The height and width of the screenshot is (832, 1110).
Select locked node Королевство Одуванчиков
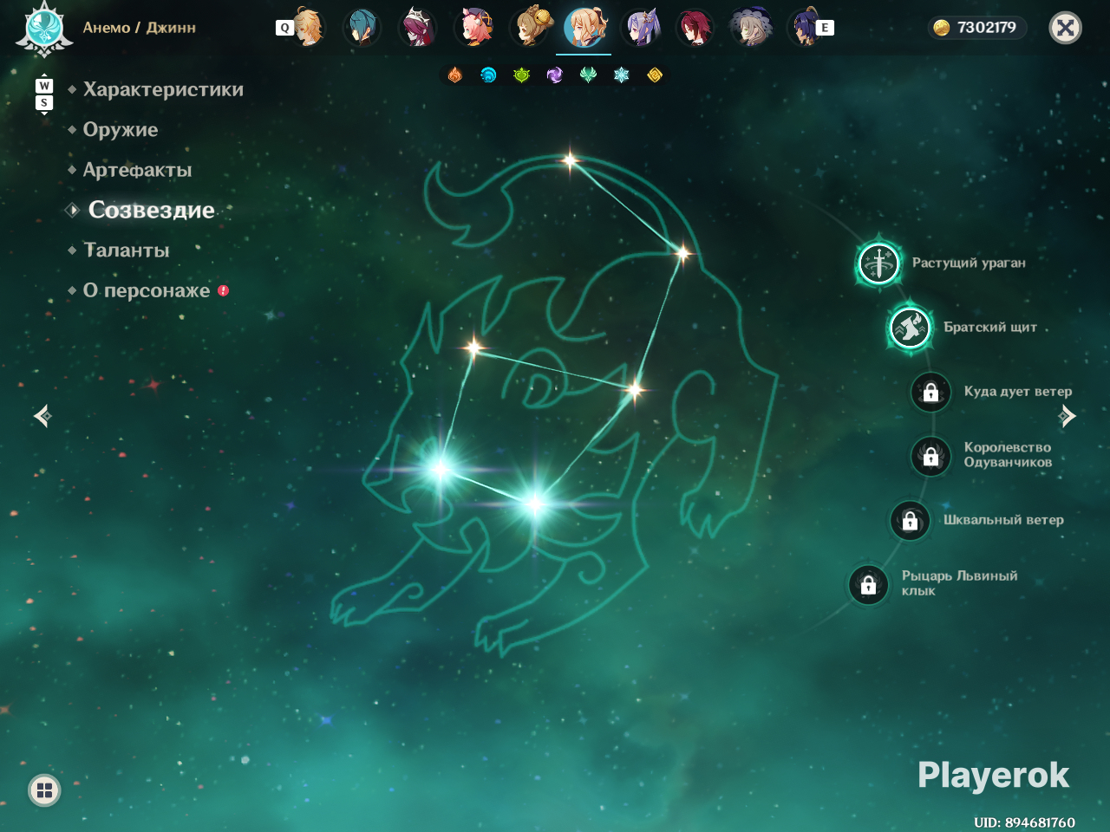point(930,455)
